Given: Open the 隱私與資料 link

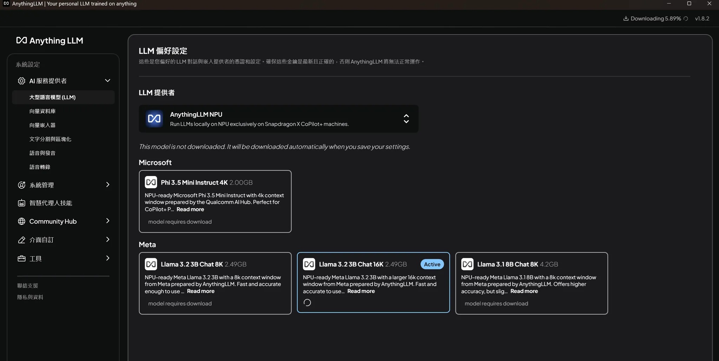Looking at the screenshot, I should (30, 297).
